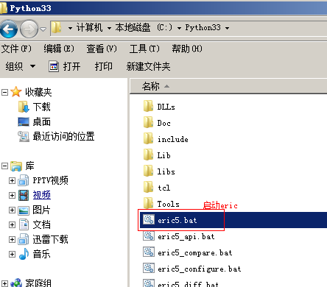The image size is (327, 287).
Task: Open the 帮助(H) menu
Action: [187, 49]
